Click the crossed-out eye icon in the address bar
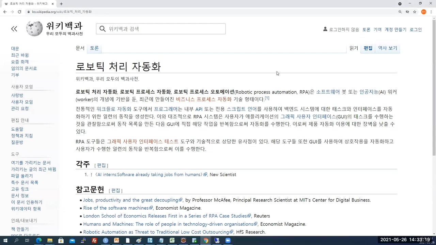436x245 pixels. point(407,12)
